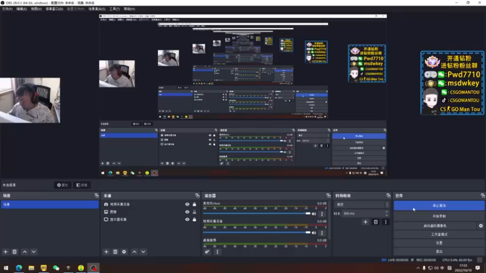The image size is (486, 273).
Task: Move source up in Sources toolbar
Action: pos(134,252)
